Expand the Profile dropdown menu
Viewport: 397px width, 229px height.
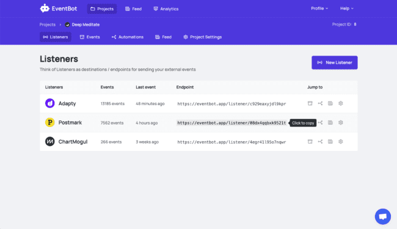tap(319, 9)
